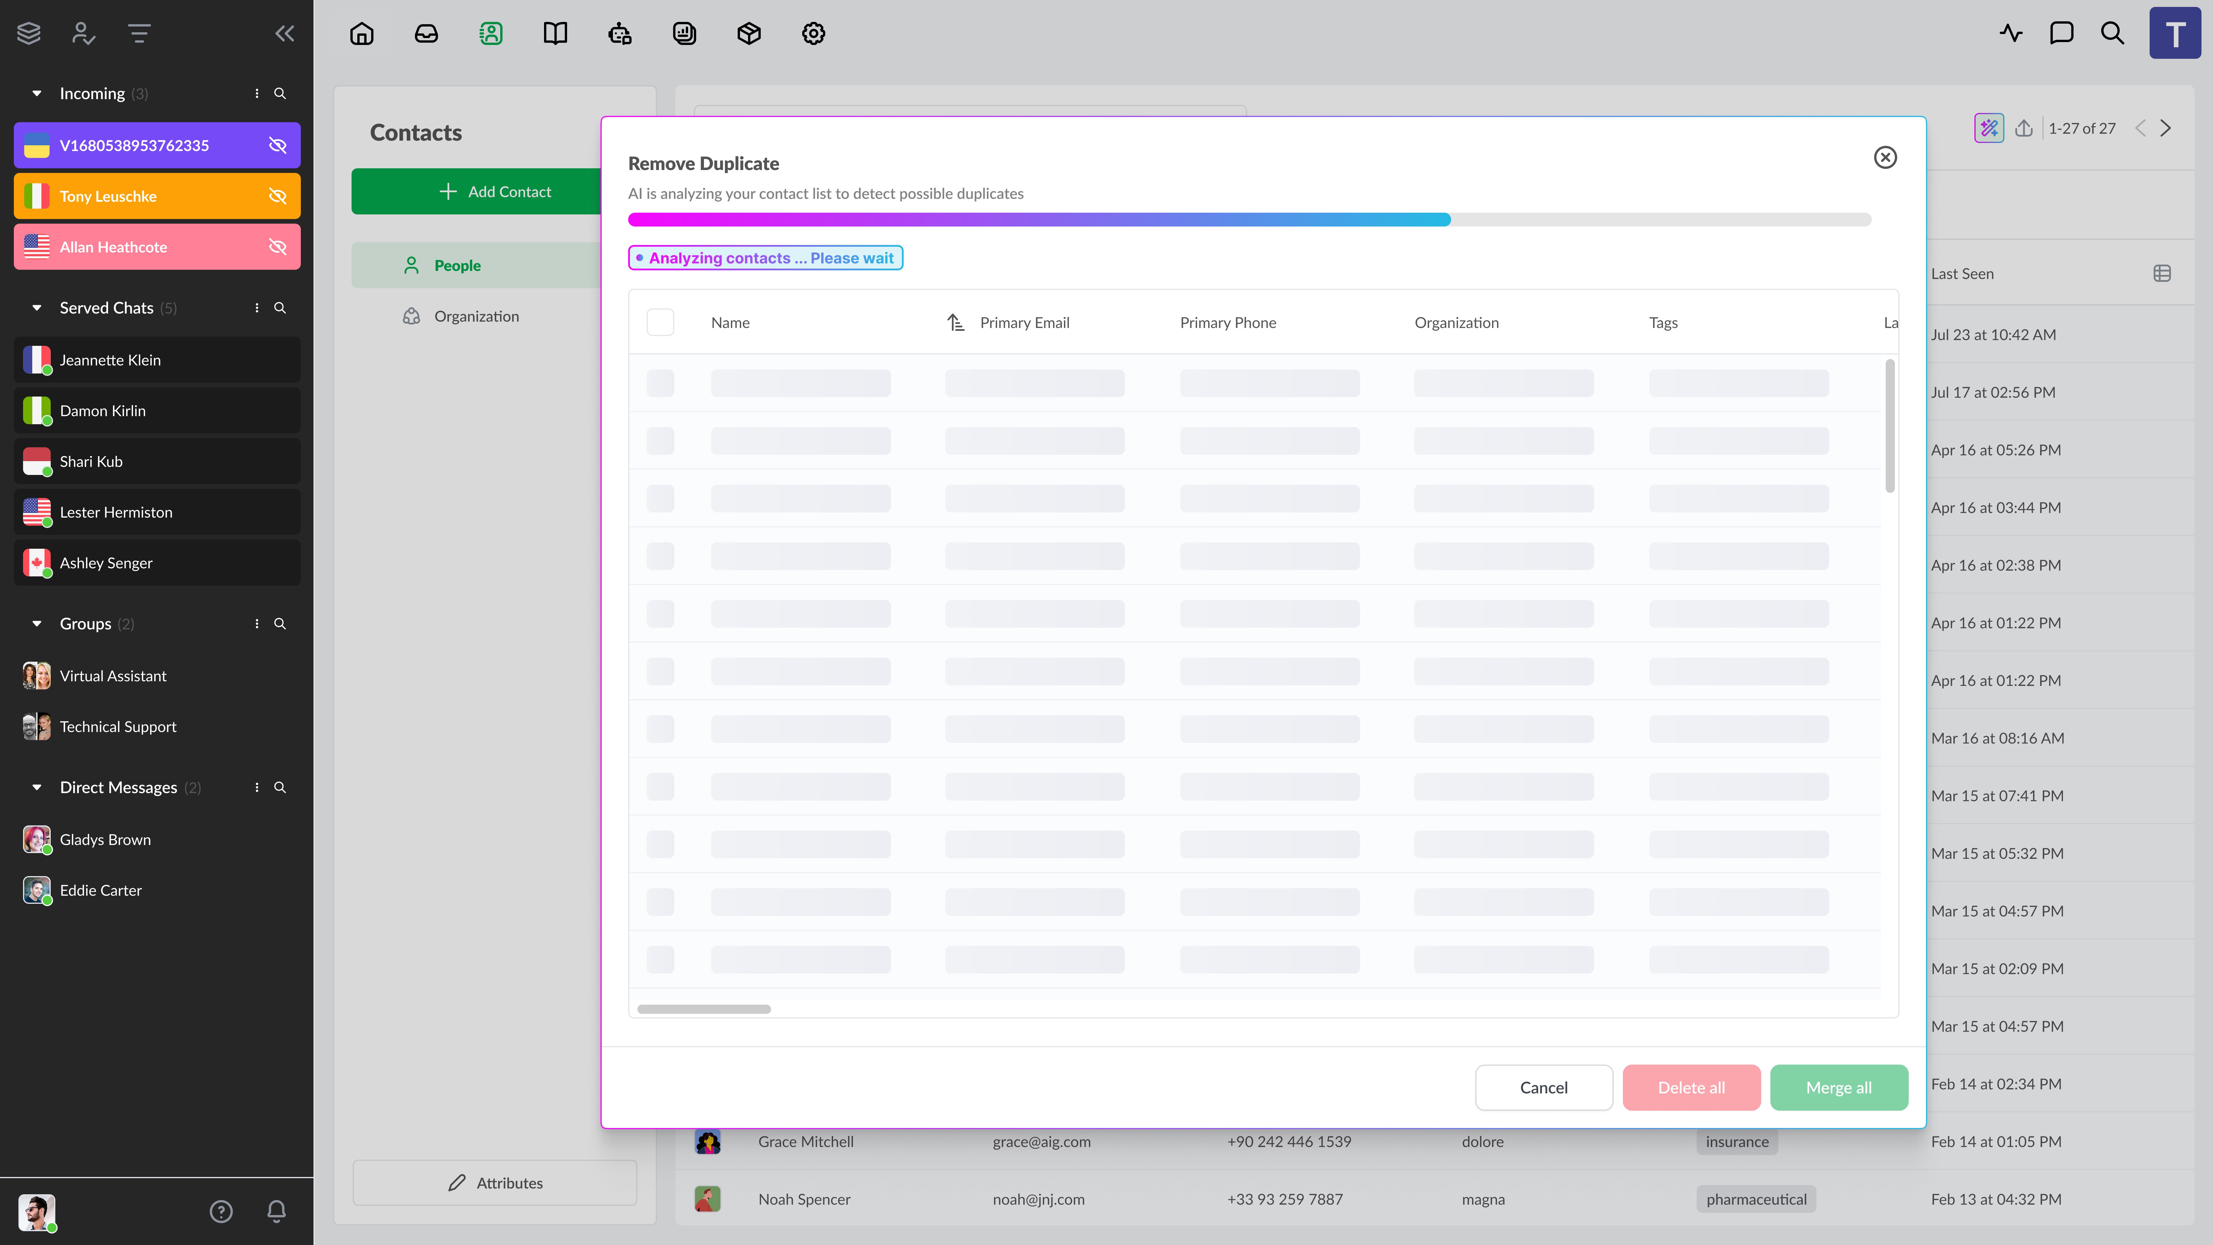
Task: Open the Inbox tray icon
Action: pos(426,33)
